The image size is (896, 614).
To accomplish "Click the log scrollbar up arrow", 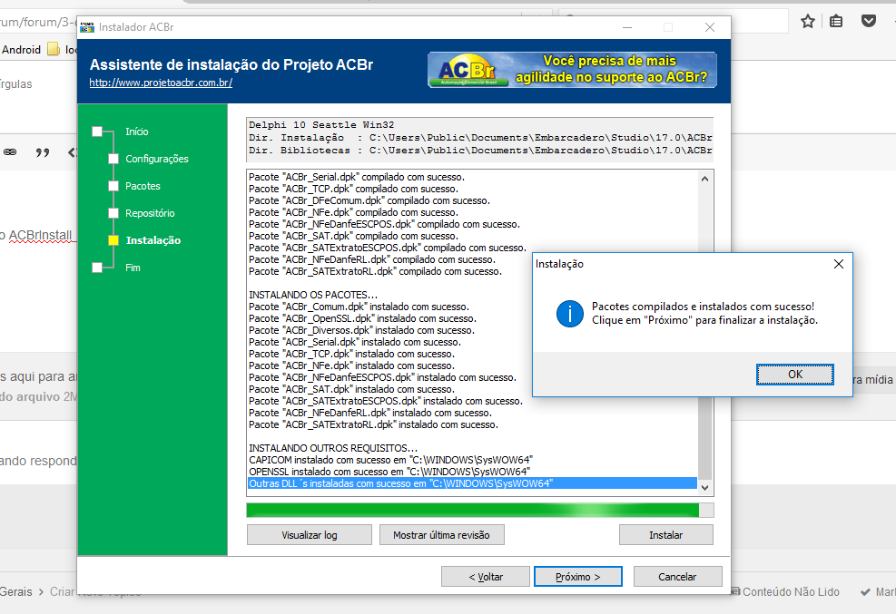I will [x=704, y=179].
